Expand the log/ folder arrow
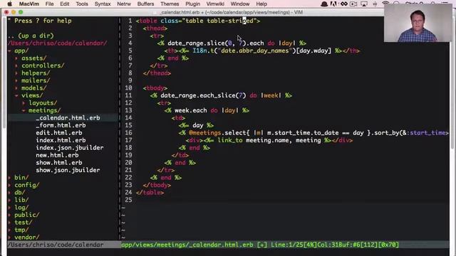 (x=10, y=208)
